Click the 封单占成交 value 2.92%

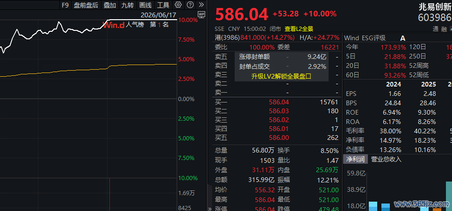click(x=317, y=67)
